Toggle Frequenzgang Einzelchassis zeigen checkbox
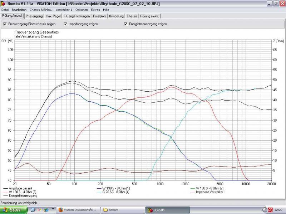This screenshot has height=214, width=286. (5, 24)
